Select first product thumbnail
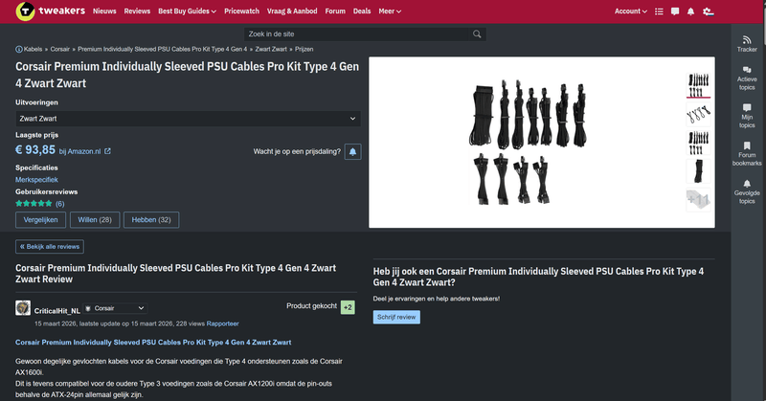The height and width of the screenshot is (401, 766). [698, 85]
